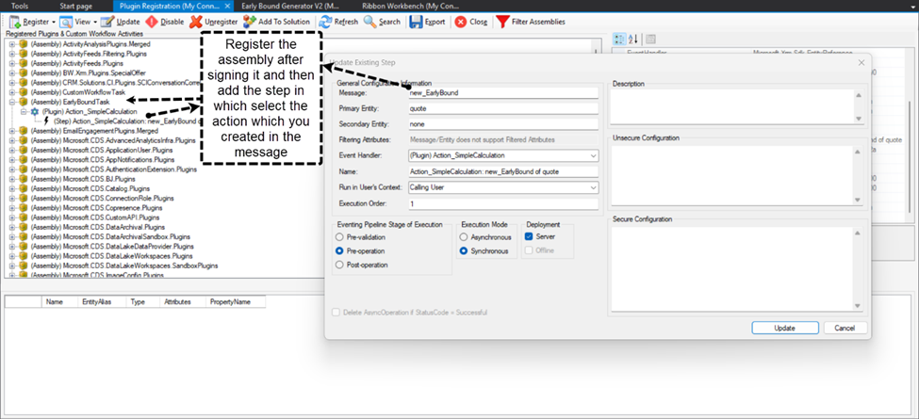The height and width of the screenshot is (419, 919).
Task: Click the Secondary Entity field
Action: click(x=503, y=124)
